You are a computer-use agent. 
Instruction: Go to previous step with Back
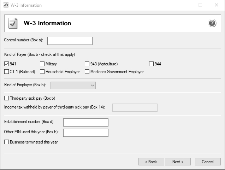point(151,162)
